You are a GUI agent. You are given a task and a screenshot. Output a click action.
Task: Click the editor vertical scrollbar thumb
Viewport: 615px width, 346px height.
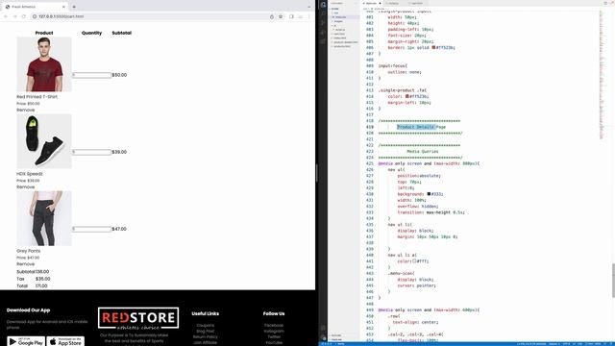613,281
